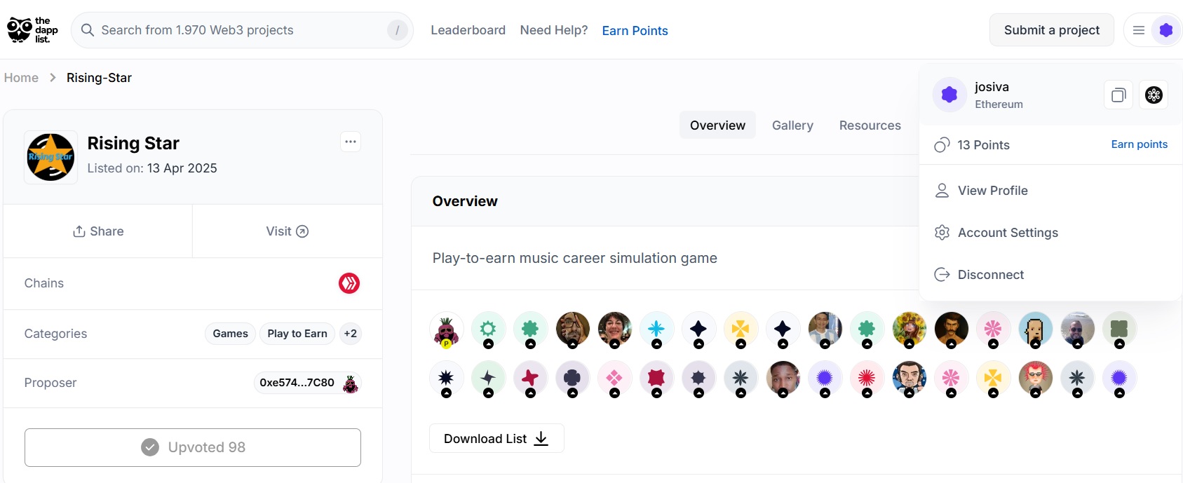Image resolution: width=1183 pixels, height=483 pixels.
Task: Click the upvoted checkmark icon
Action: click(150, 447)
